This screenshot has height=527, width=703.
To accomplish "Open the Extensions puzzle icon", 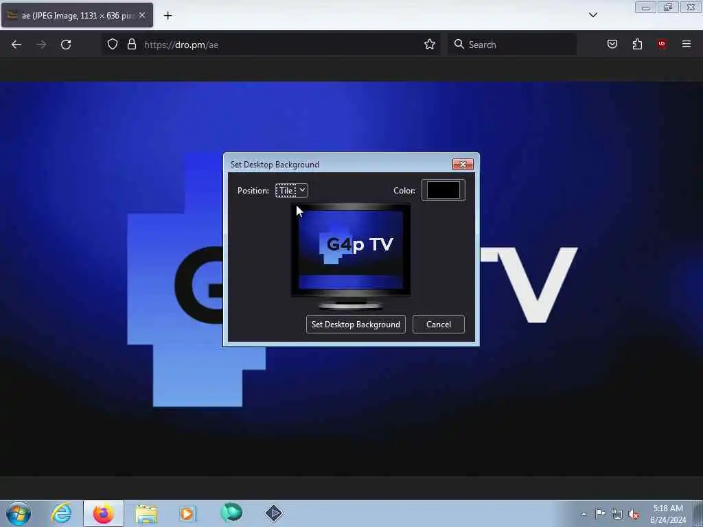I will click(x=637, y=44).
